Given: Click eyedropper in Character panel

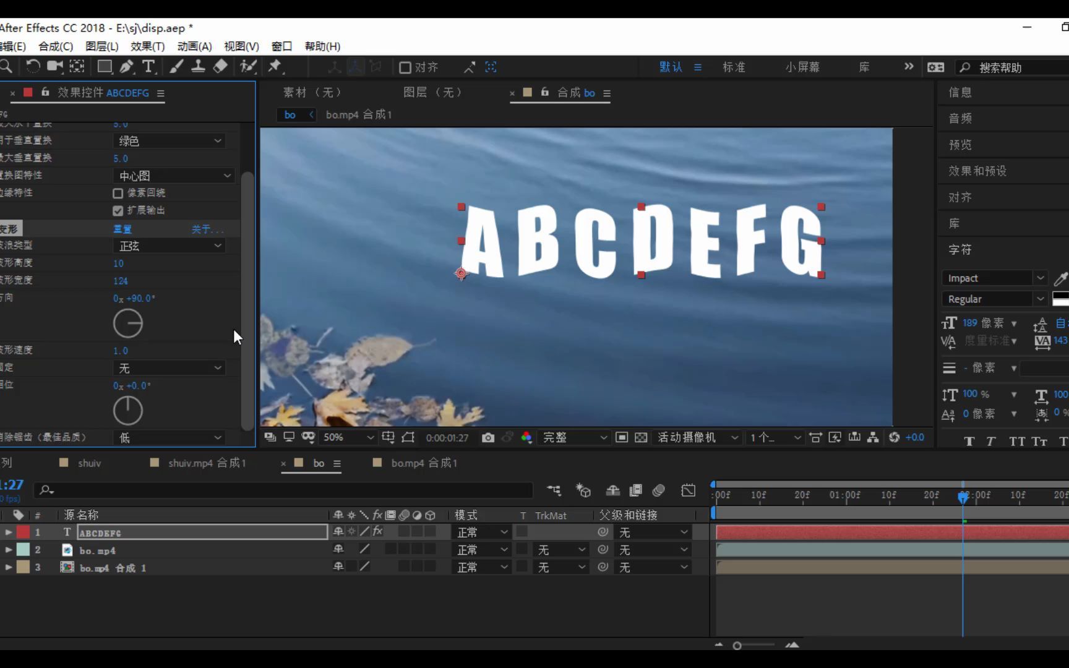Looking at the screenshot, I should (1060, 278).
